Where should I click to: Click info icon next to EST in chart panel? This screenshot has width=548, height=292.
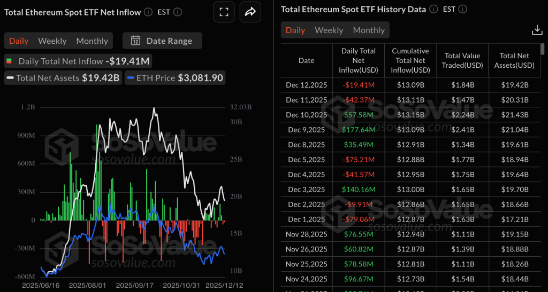tap(178, 12)
